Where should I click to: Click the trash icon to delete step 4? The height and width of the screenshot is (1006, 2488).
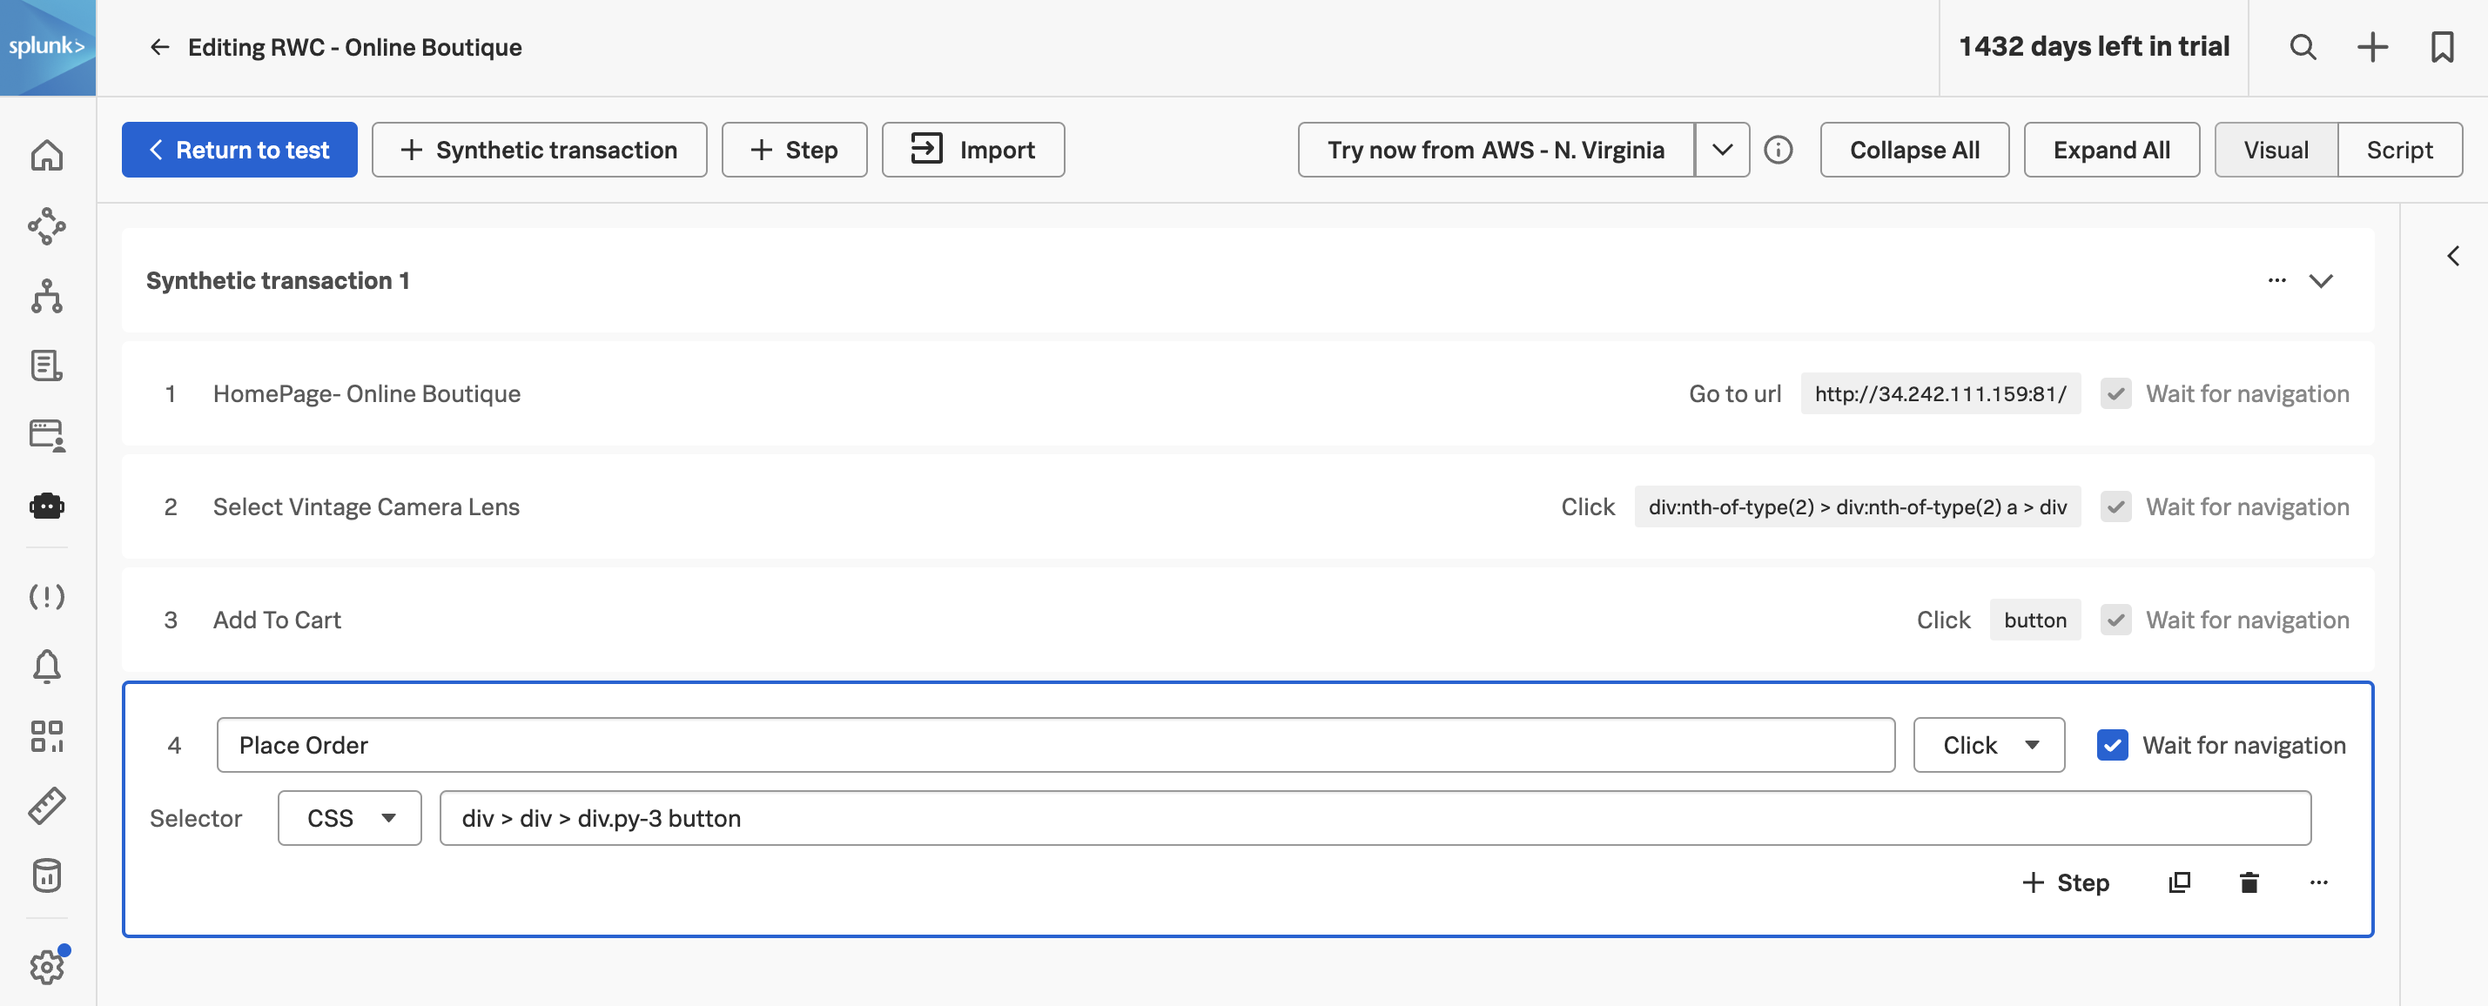pyautogui.click(x=2249, y=882)
